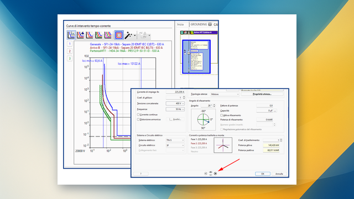Open the magic wand dropdown arrow

(135, 35)
